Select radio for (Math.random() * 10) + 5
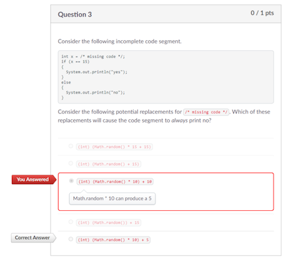 (x=71, y=239)
